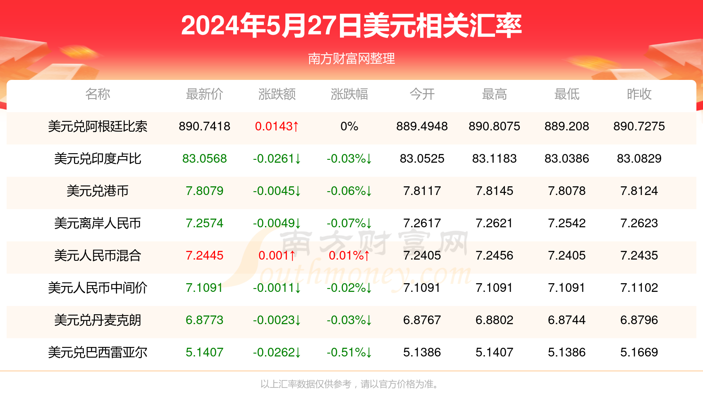Click previous close 83.0829

coord(639,159)
